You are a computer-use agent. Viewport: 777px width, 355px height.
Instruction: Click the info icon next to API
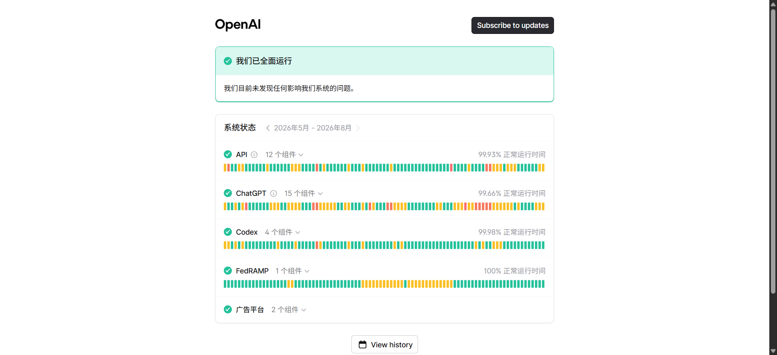(x=254, y=155)
